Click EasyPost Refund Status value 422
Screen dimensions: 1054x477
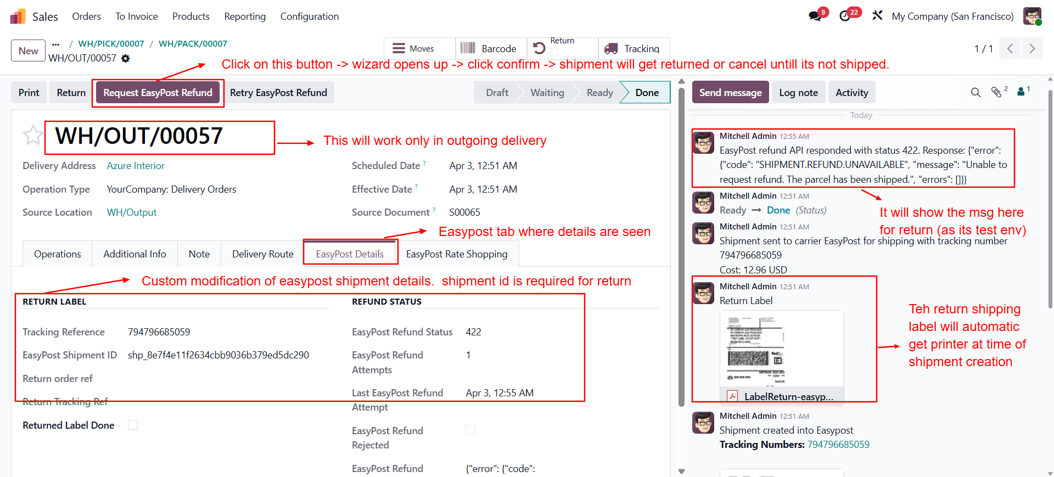(x=473, y=332)
